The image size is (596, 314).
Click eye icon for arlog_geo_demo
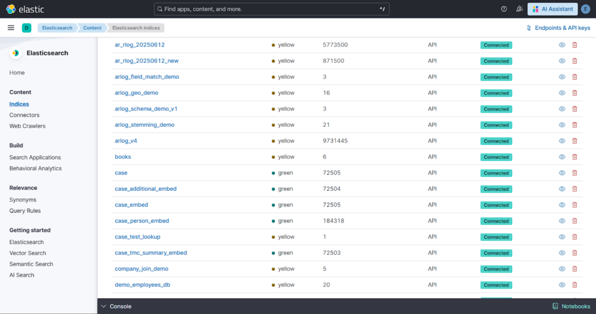(x=562, y=93)
